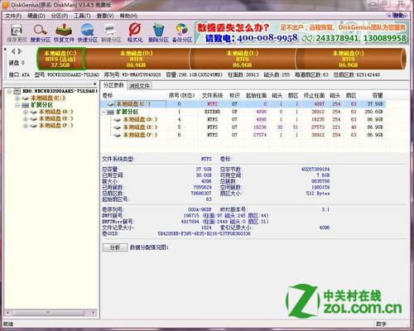Click drive icon beside 本地磁盘(C:) in tree
Viewport: 414px width, 331px height.
click(x=26, y=98)
